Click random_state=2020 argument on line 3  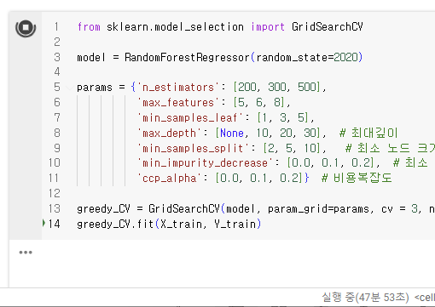pos(306,58)
